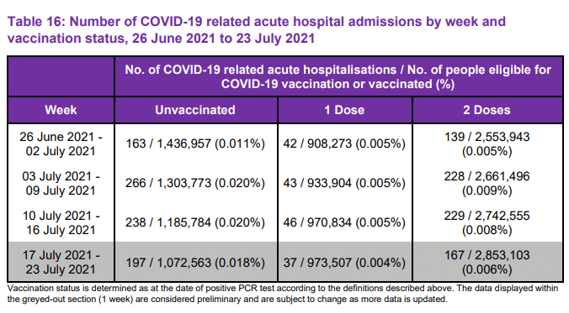Click the cell 238 / 1,185,784 (0.020%)
This screenshot has height=313, width=569.
pos(195,222)
